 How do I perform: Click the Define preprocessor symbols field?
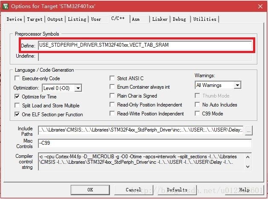coord(145,45)
